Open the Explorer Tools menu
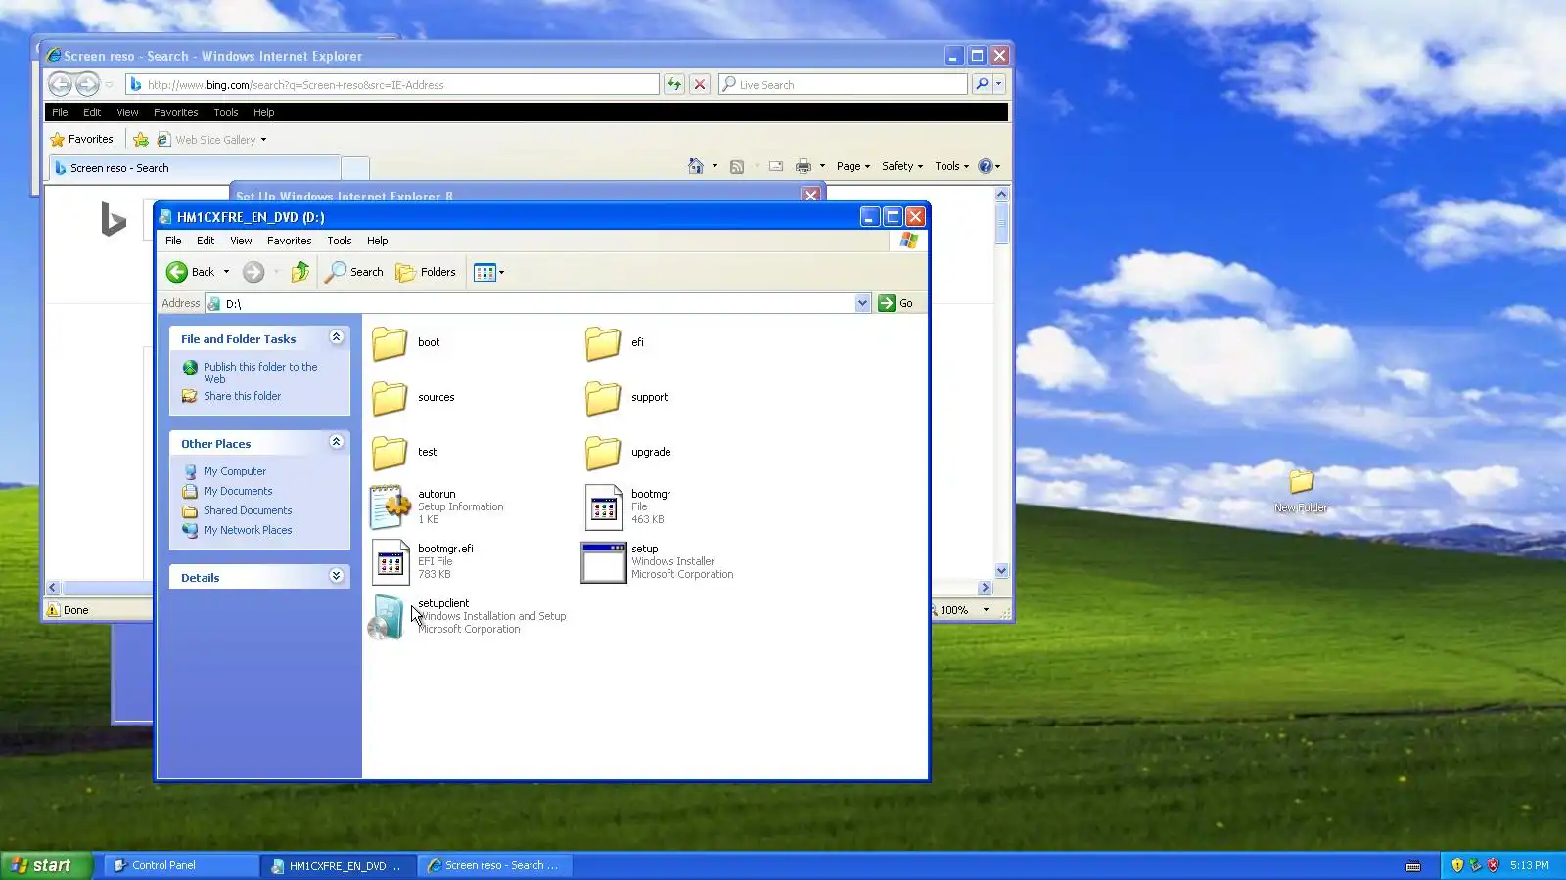The width and height of the screenshot is (1566, 880). [x=340, y=241]
